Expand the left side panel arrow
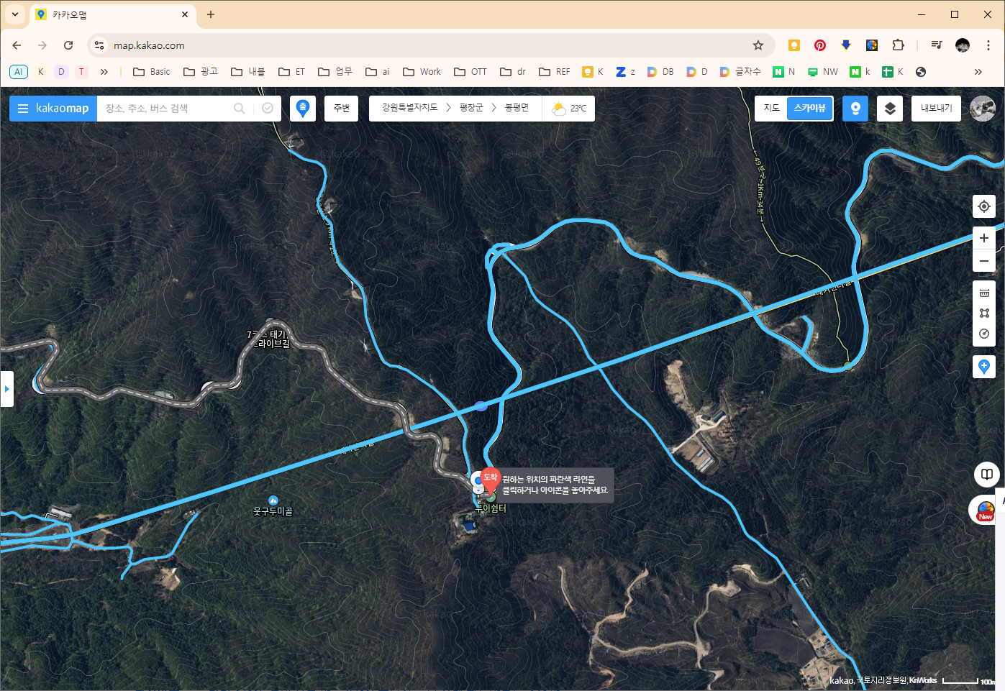 click(x=6, y=389)
